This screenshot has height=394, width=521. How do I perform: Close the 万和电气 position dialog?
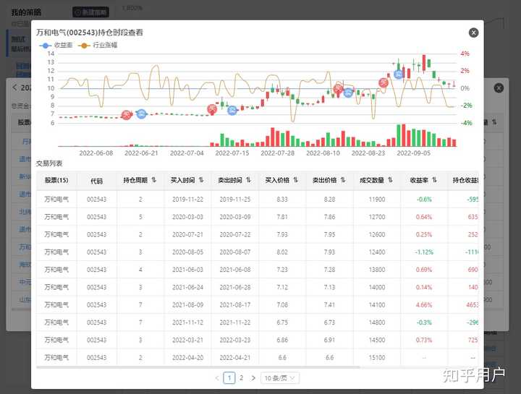[473, 33]
